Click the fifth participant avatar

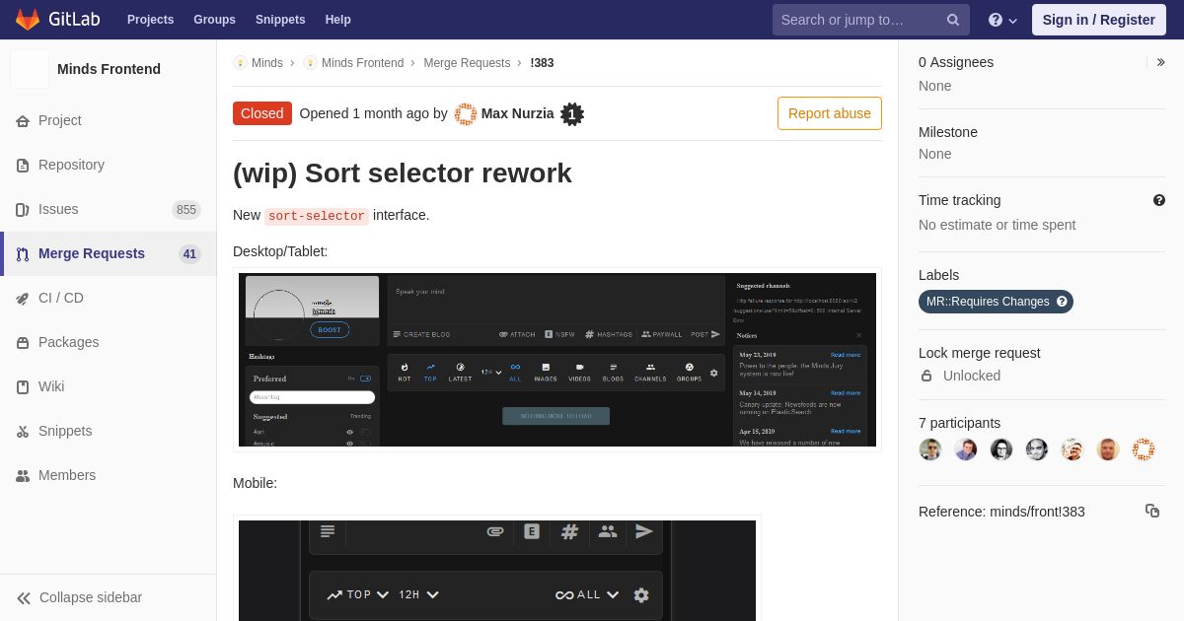(x=1073, y=449)
